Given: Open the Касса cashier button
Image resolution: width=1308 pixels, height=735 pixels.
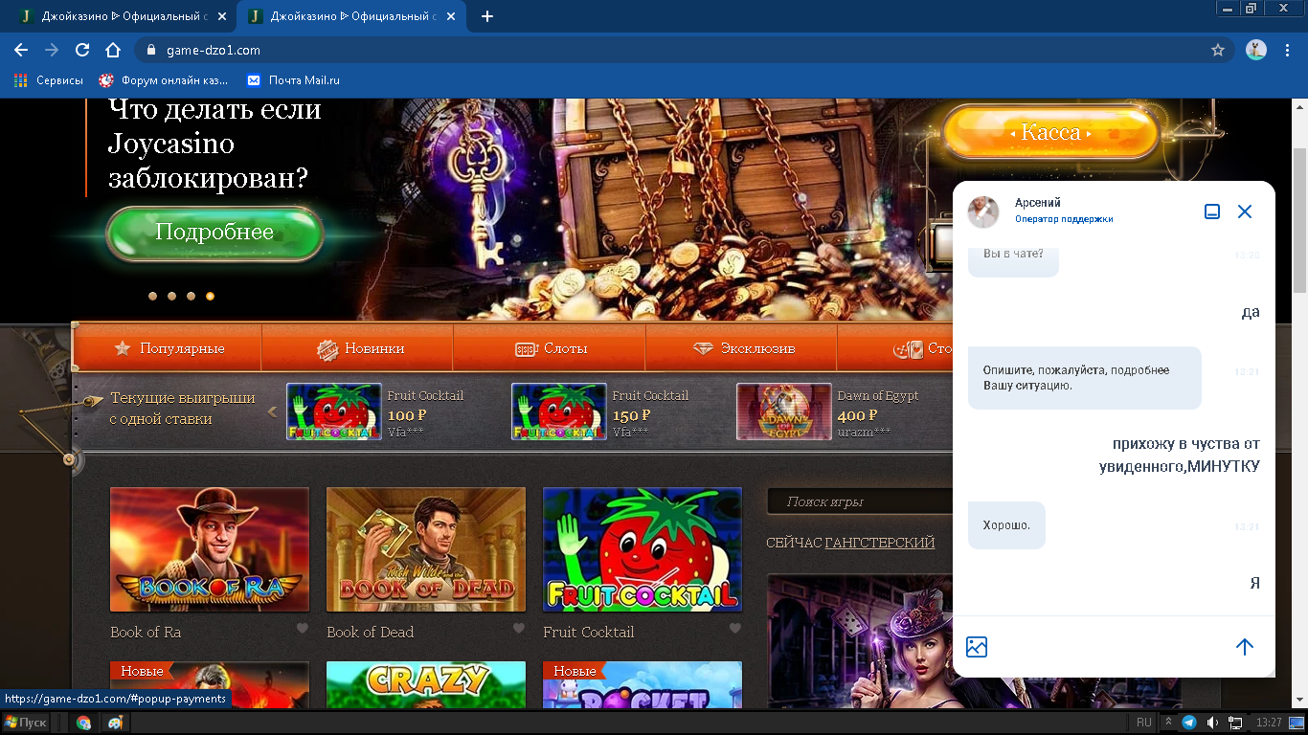Looking at the screenshot, I should [1050, 132].
